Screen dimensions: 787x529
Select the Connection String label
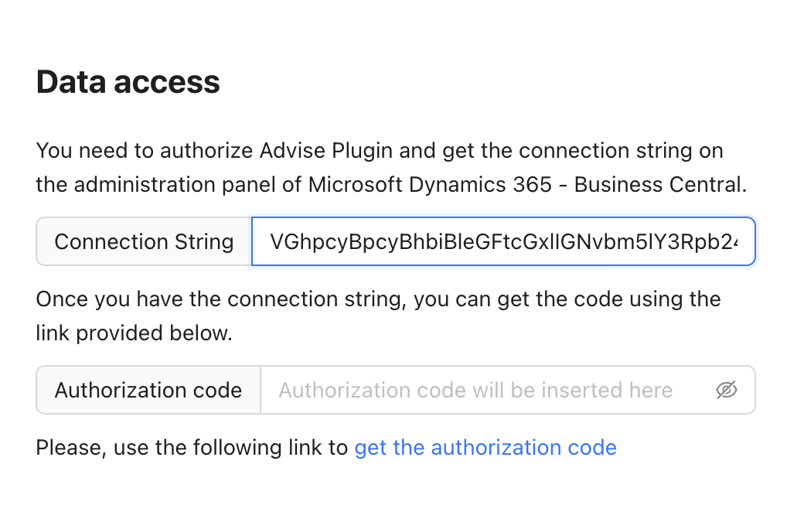(143, 241)
